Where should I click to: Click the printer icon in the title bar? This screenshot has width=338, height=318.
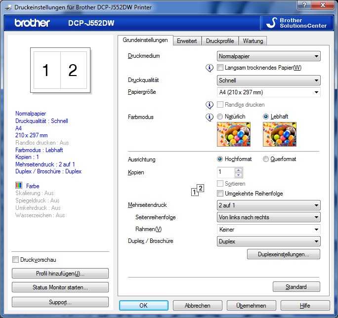[x=8, y=8]
